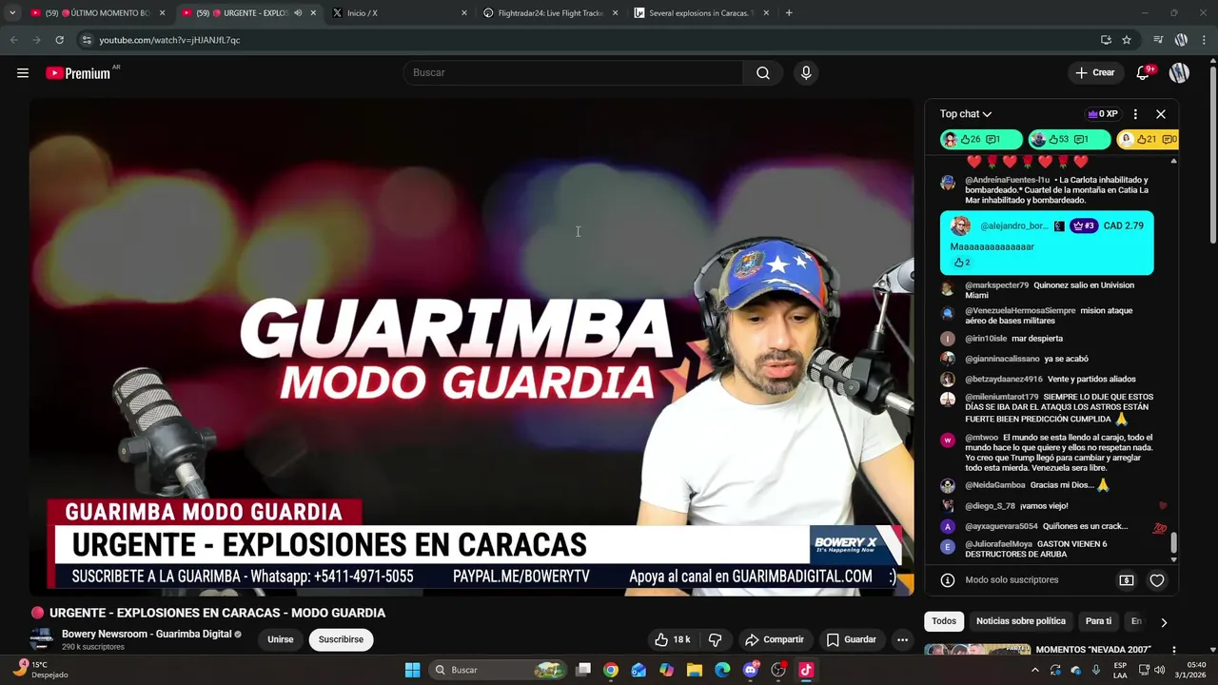
Task: Click in the YouTube Buscar search field
Action: pos(574,72)
